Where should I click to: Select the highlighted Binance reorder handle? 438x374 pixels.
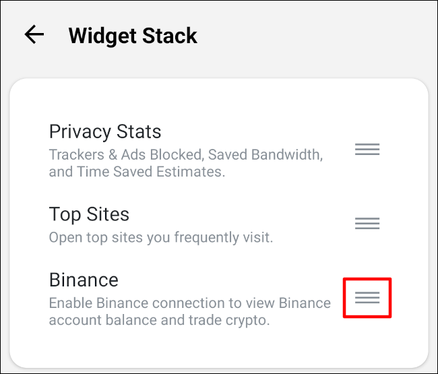(367, 297)
